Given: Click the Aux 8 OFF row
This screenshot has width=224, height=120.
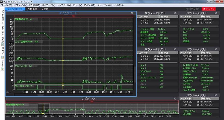Looking at the screenshot, I should point(157,87).
